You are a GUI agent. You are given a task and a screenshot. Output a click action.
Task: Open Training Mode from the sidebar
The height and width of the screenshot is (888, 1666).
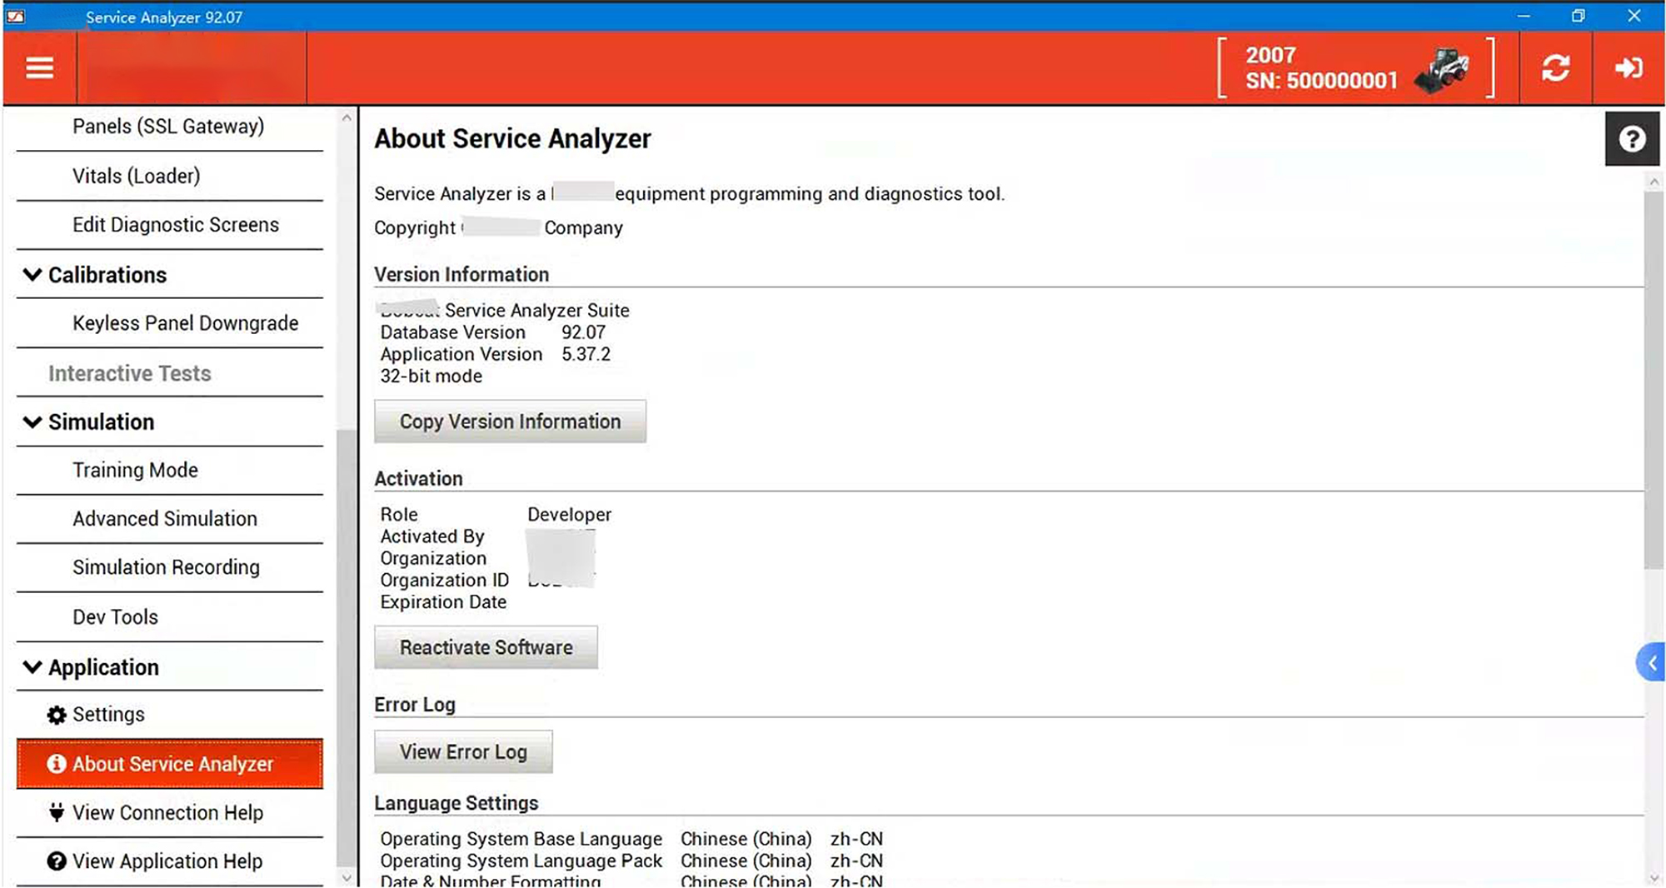click(x=135, y=470)
